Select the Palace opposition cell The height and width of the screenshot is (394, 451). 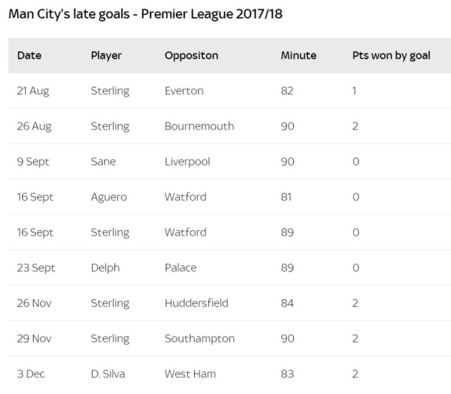pyautogui.click(x=181, y=267)
